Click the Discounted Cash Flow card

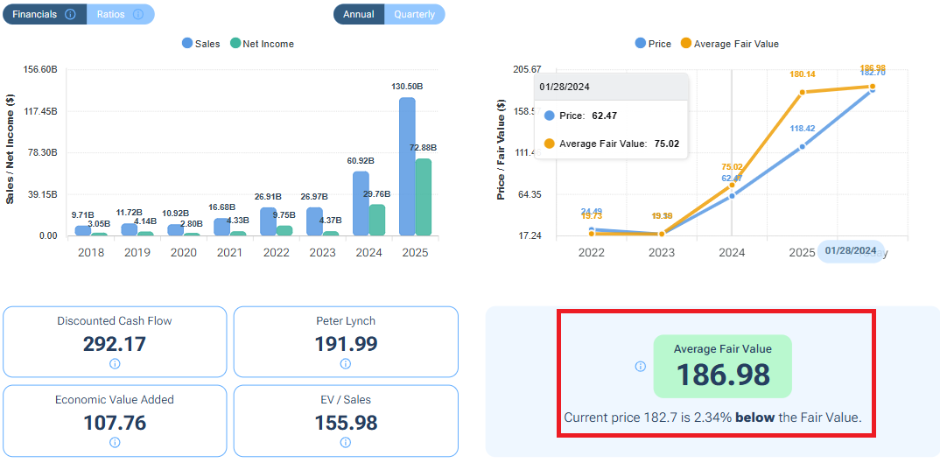115,342
